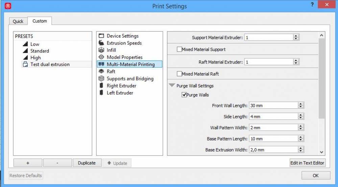
Task: Select the Test dual extrusion preset
Action: click(x=50, y=64)
